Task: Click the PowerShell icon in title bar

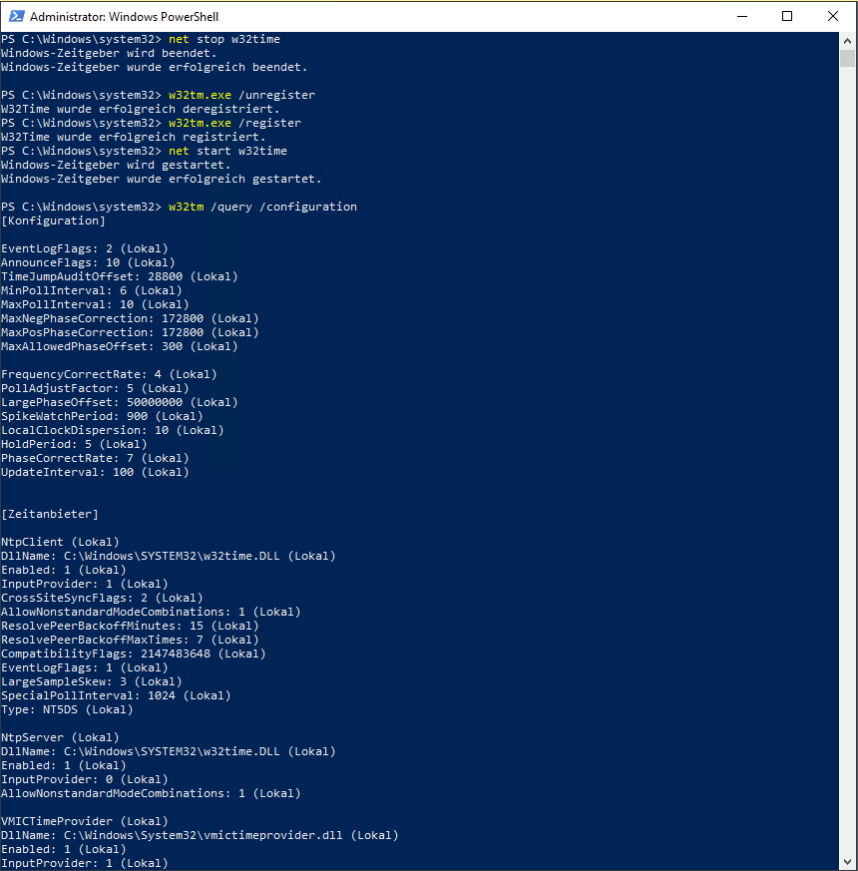Action: coord(16,16)
